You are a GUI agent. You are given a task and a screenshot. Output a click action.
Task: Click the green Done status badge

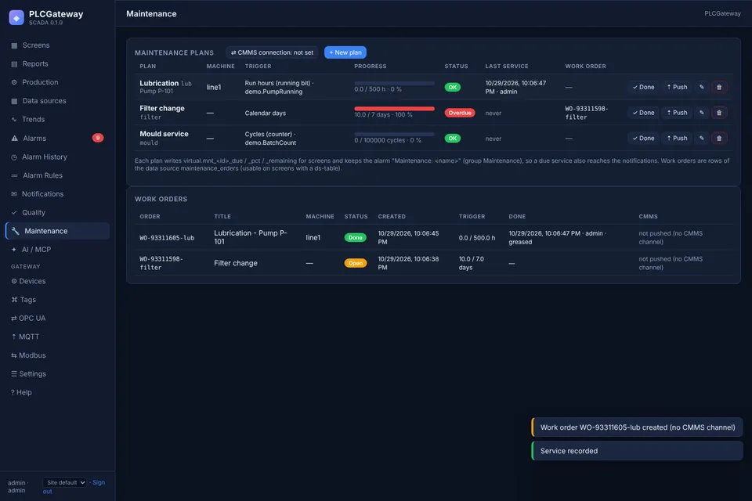pyautogui.click(x=355, y=237)
